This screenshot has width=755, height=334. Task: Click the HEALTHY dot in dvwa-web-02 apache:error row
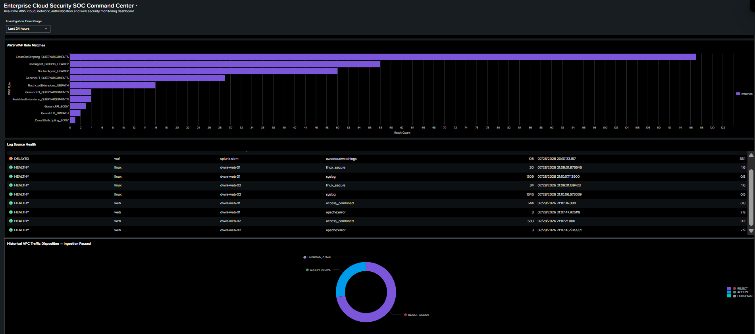click(11, 230)
